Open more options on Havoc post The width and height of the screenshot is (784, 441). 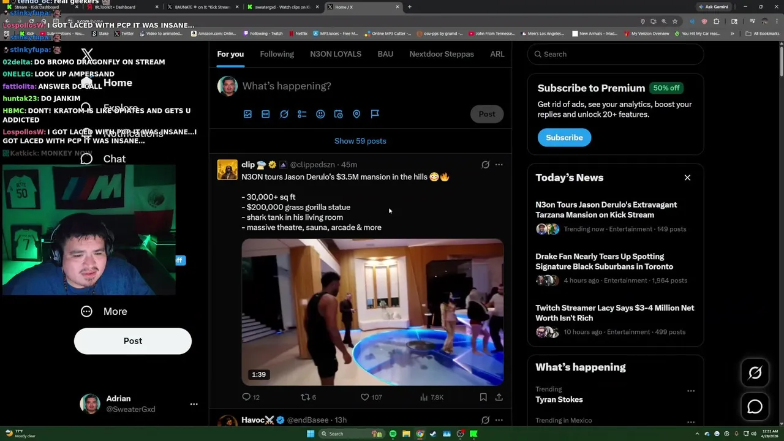499,420
